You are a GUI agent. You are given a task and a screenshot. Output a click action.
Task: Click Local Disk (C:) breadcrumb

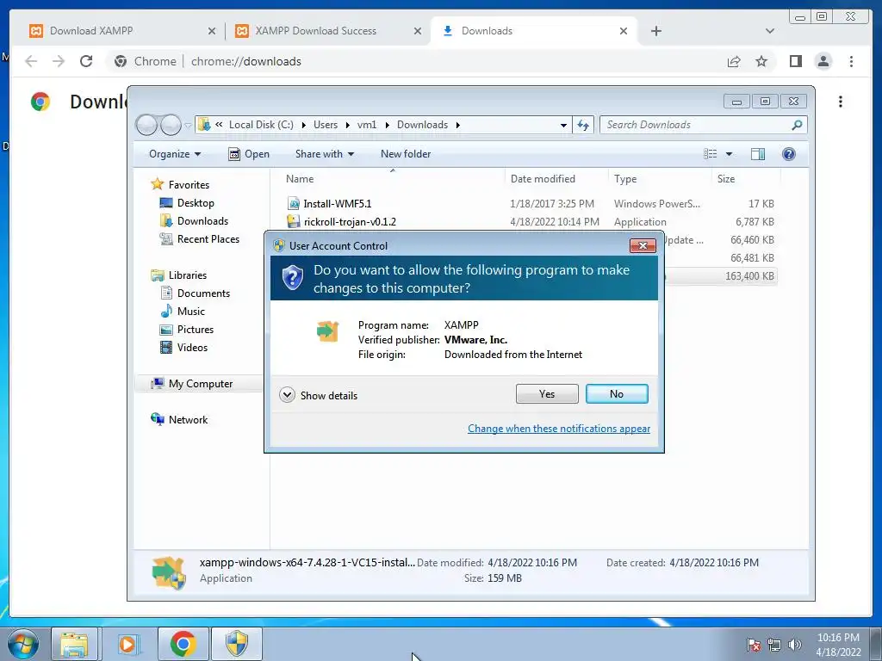pyautogui.click(x=261, y=125)
